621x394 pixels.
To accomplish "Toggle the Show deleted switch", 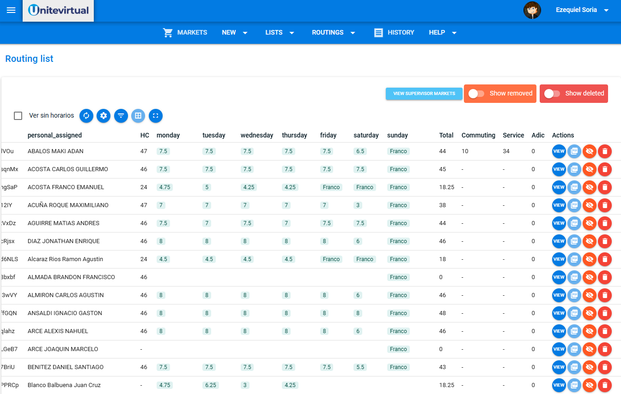I will click(552, 94).
